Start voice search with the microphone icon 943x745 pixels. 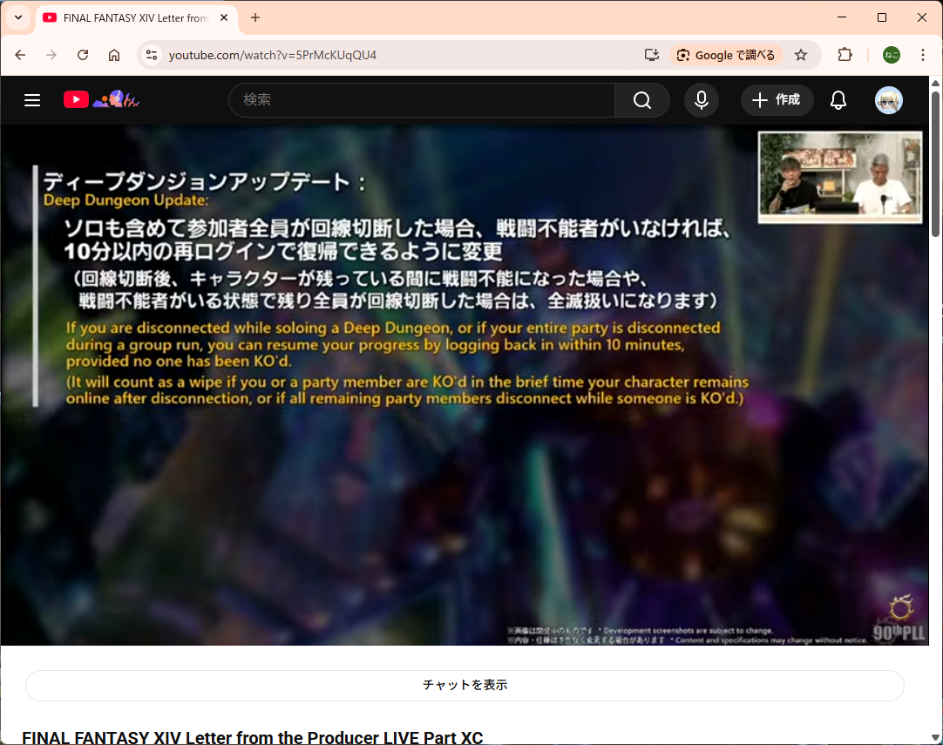pyautogui.click(x=701, y=100)
